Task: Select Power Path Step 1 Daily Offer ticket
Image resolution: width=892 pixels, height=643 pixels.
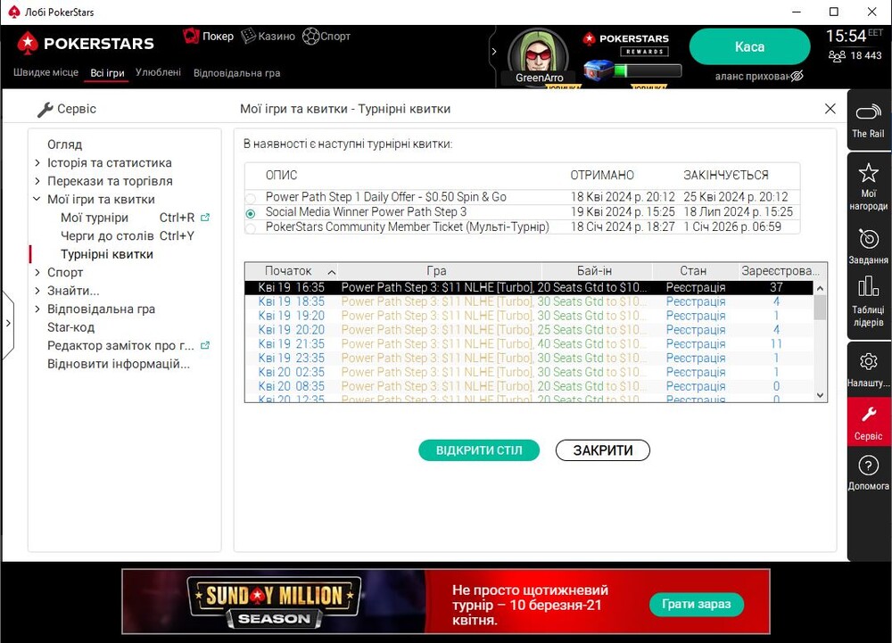Action: 251,197
